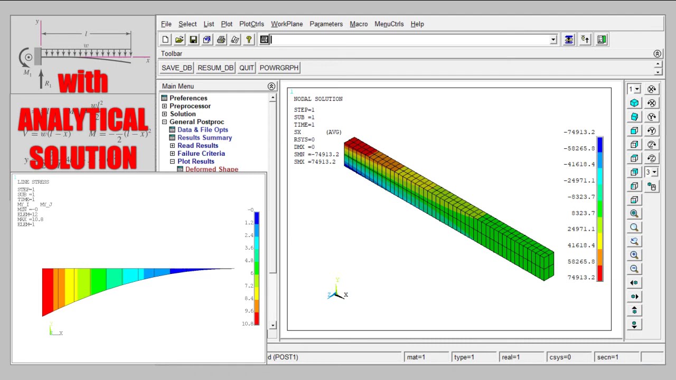Screen dimensions: 676x380
Task: Rotate model positive about screen X
Action: click(652, 89)
